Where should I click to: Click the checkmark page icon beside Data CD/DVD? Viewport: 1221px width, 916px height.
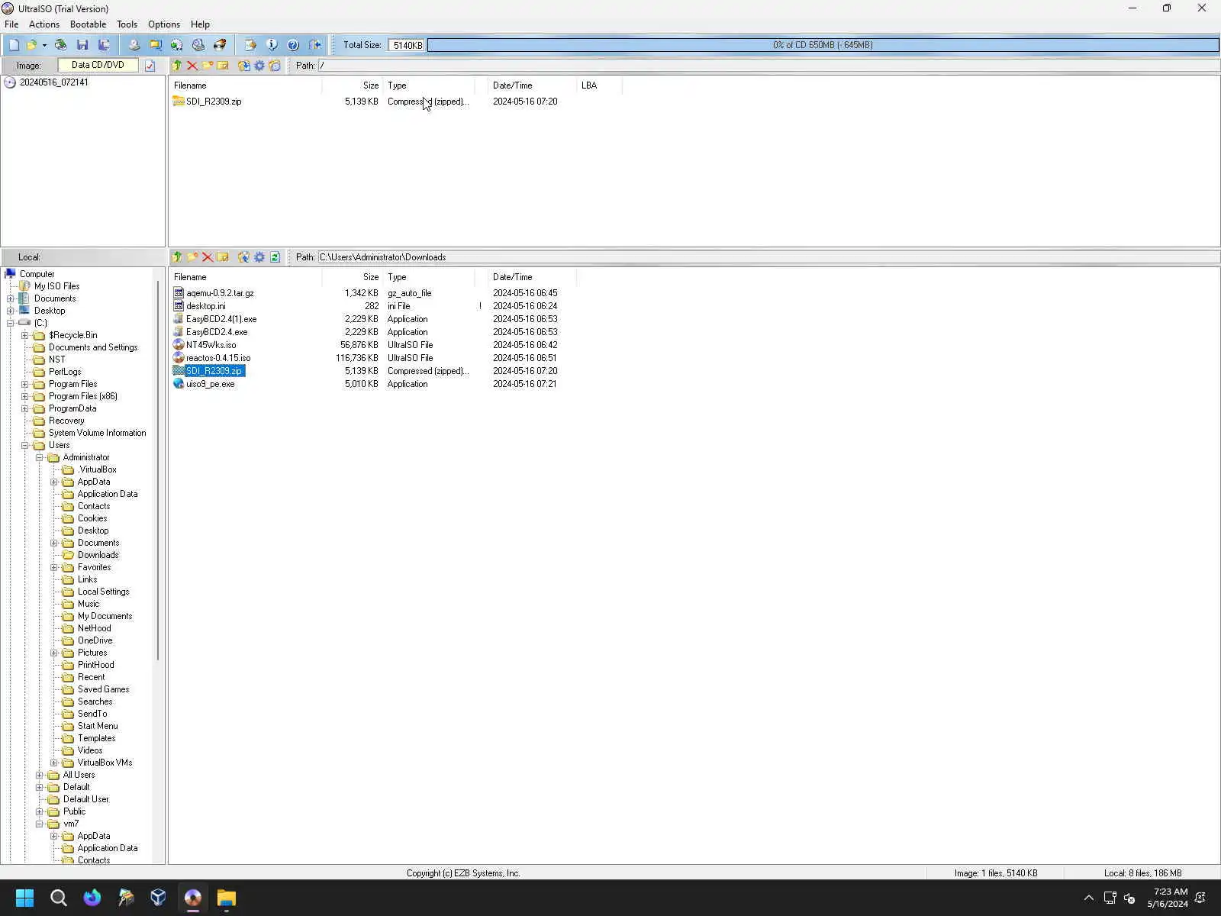pos(150,66)
